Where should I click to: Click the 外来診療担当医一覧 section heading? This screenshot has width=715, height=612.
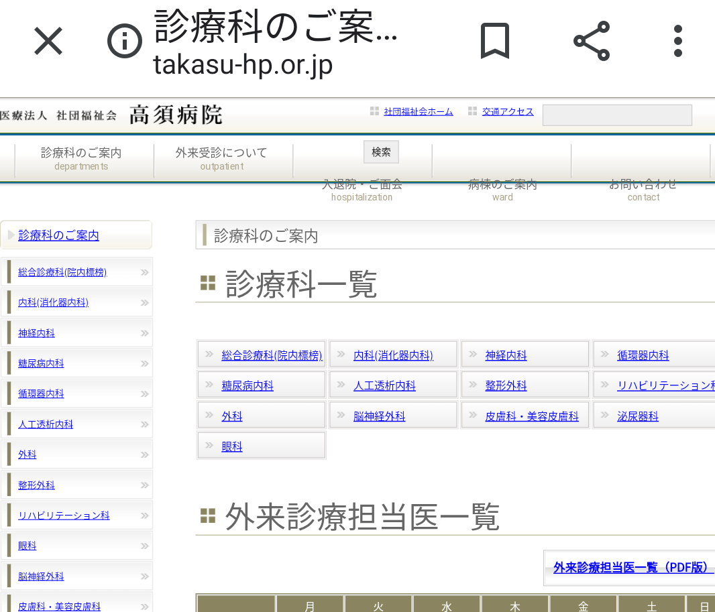click(x=362, y=517)
